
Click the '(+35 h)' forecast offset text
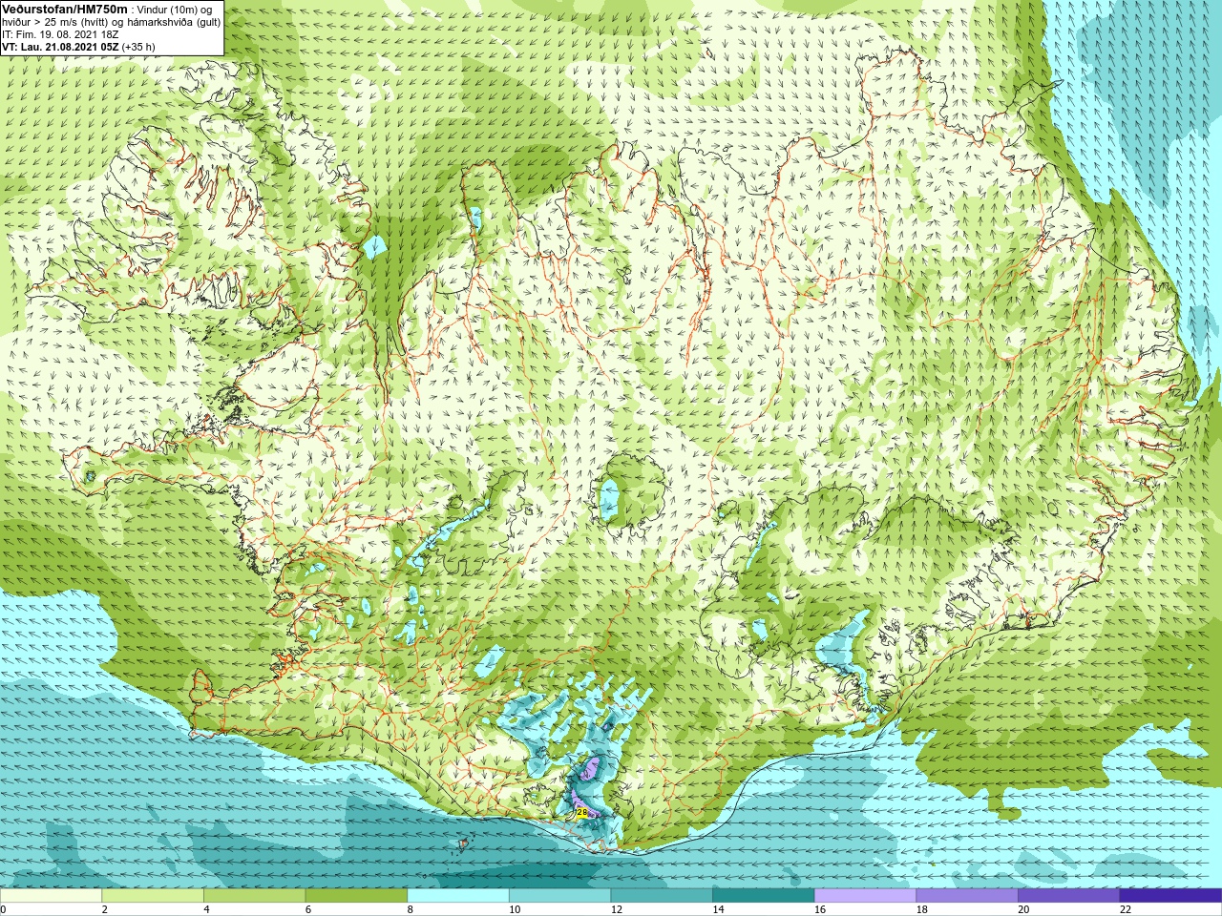(x=138, y=47)
